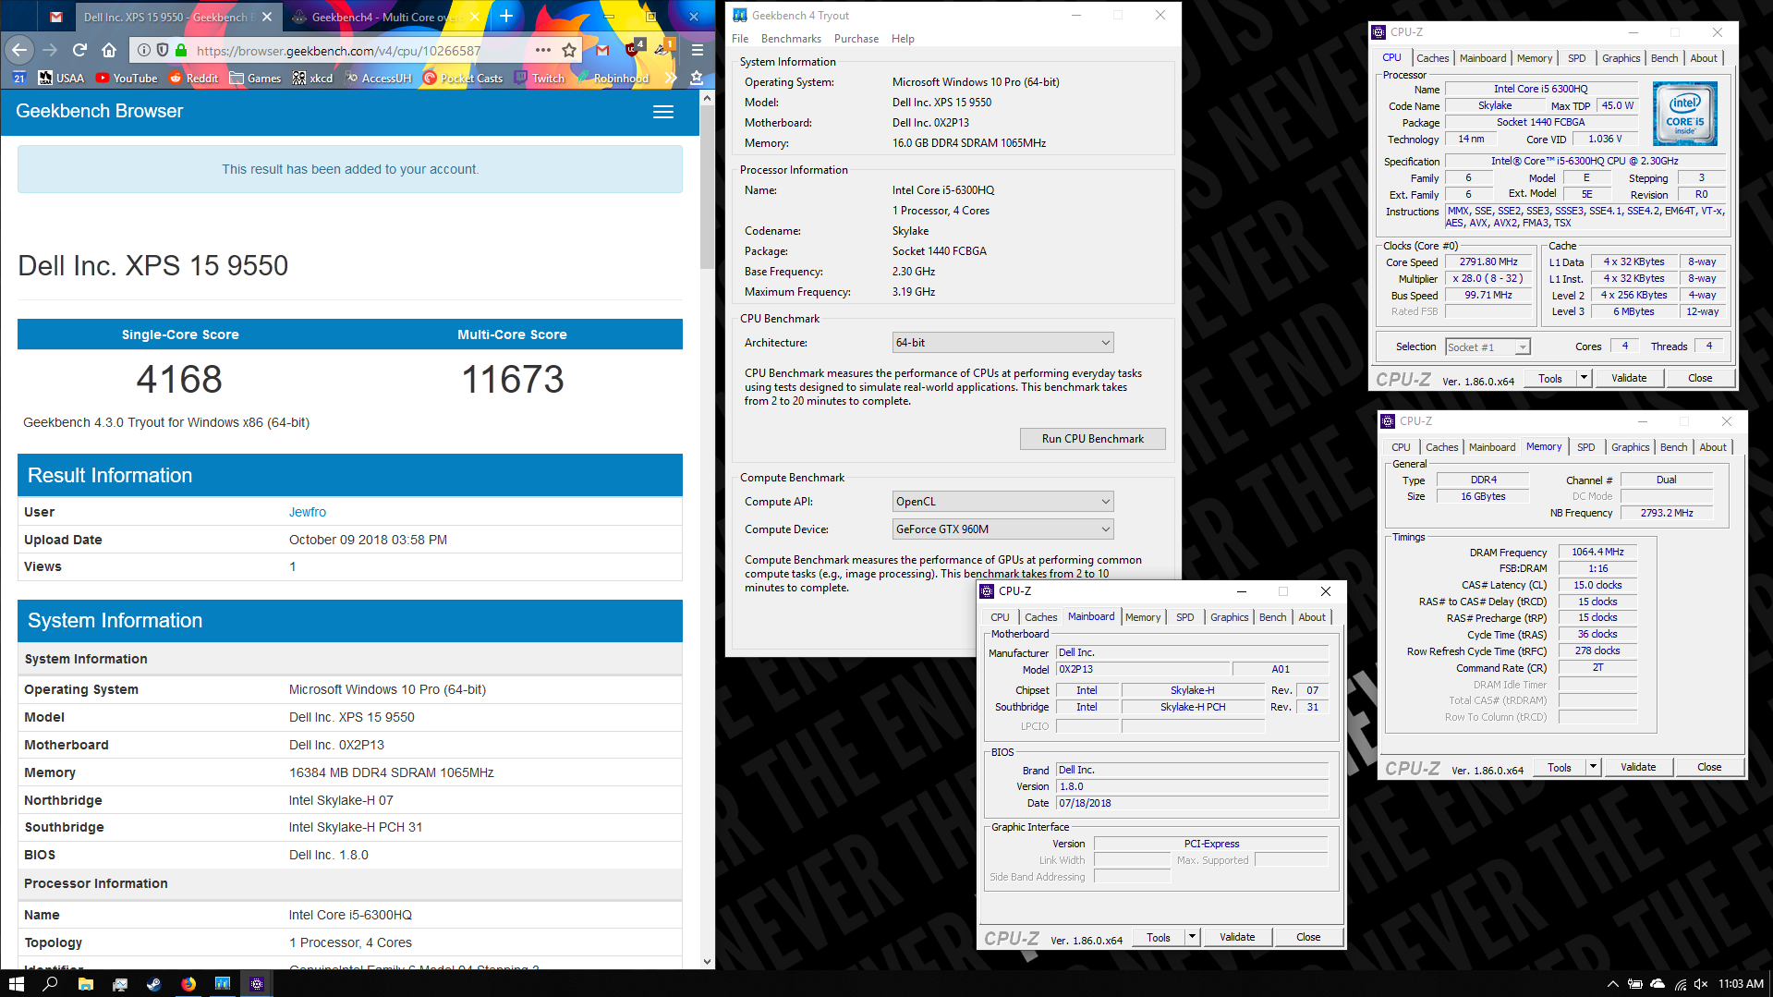This screenshot has height=997, width=1773.
Task: Switch to Geekbench app in the taskbar
Action: click(223, 984)
